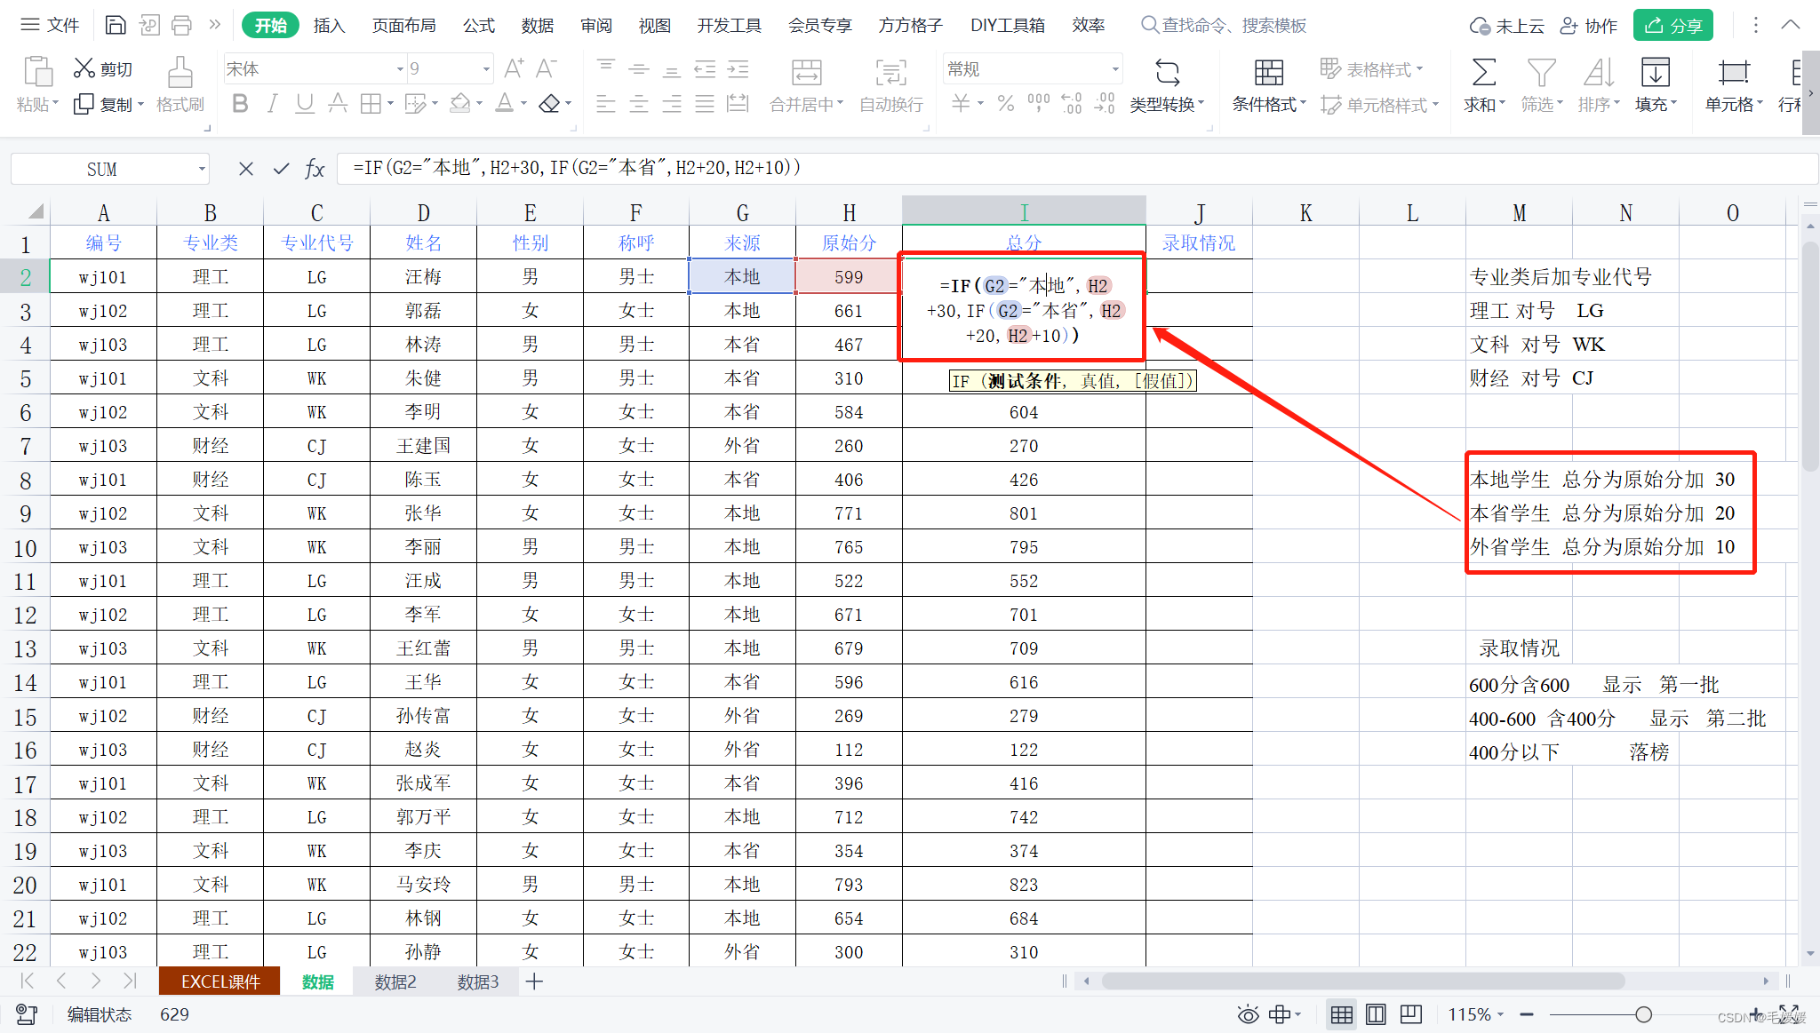Select cell H2 with value 599

(x=849, y=276)
